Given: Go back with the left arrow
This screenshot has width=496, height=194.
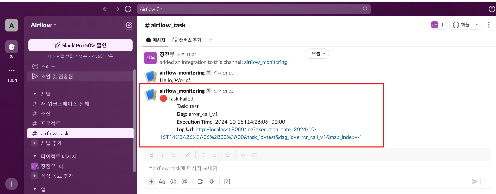Looking at the screenshot, I should click(106, 9).
